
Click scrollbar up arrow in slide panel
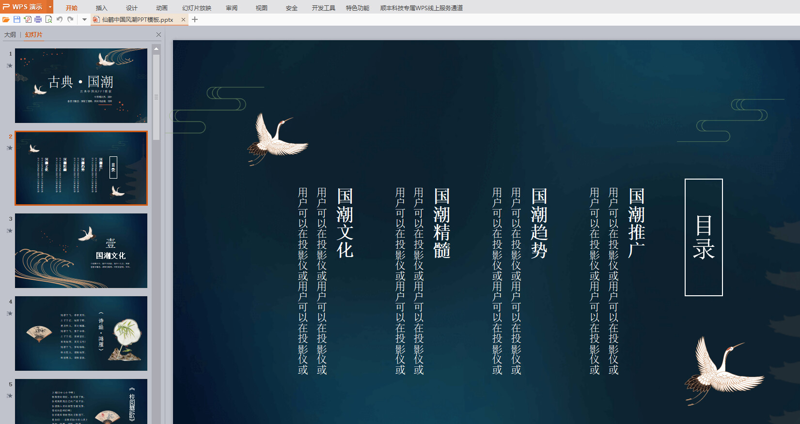(x=156, y=49)
